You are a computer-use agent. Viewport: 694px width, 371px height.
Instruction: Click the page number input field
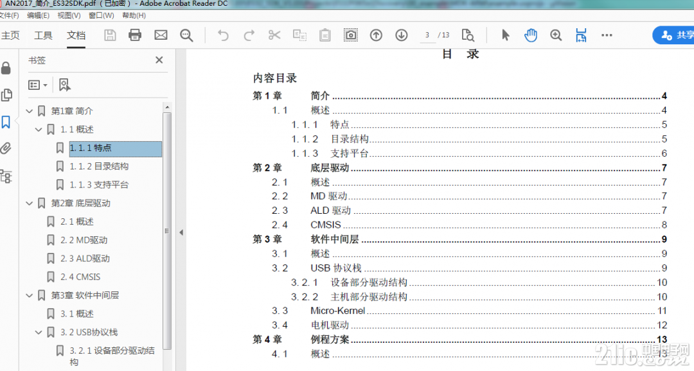[x=427, y=35]
